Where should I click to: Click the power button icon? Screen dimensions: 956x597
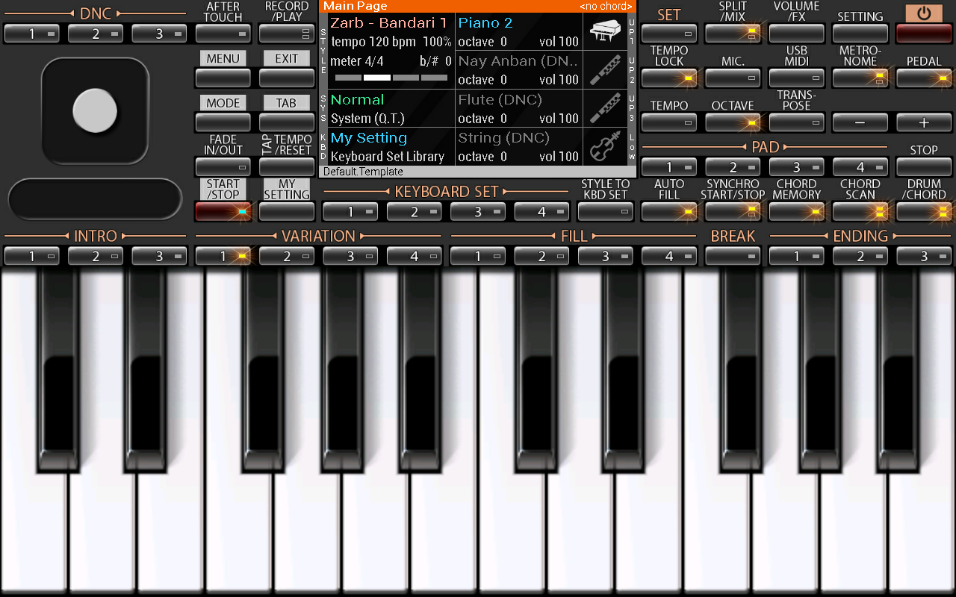[x=924, y=13]
